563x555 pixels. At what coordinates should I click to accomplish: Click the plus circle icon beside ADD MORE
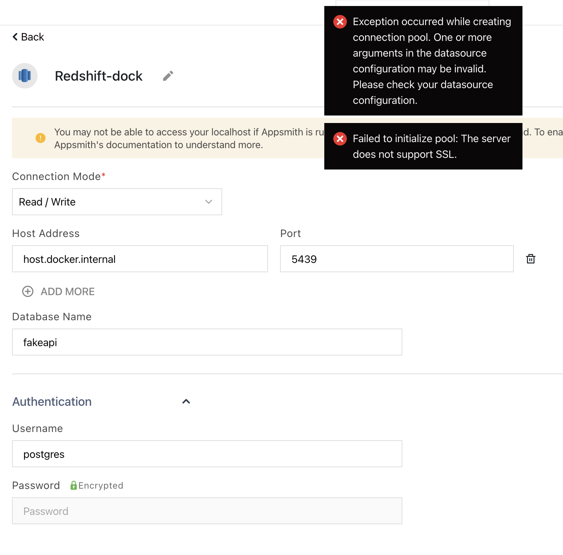[x=28, y=291]
